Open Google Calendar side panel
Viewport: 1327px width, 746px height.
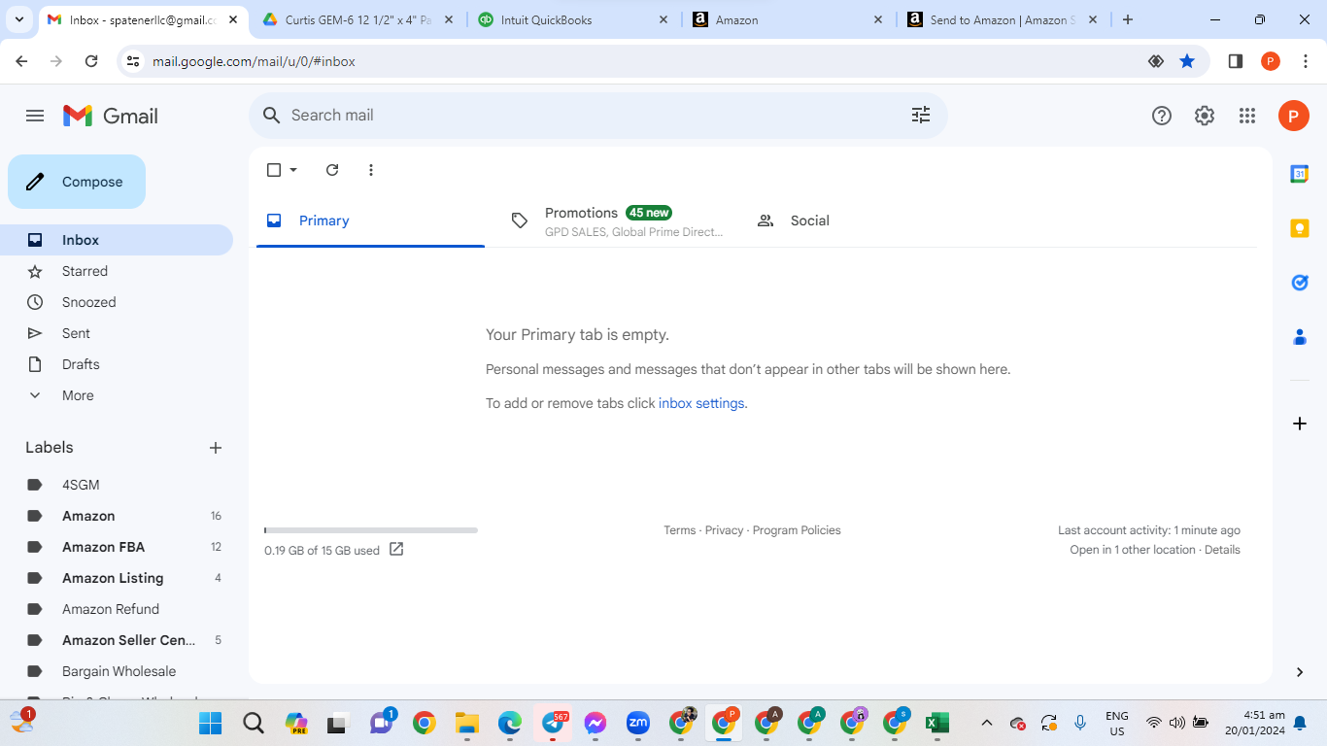pos(1300,174)
